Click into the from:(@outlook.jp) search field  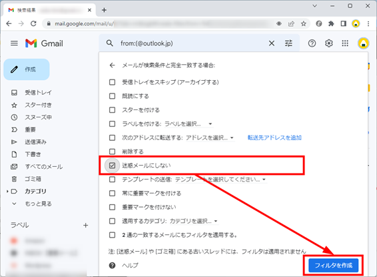[x=192, y=43]
